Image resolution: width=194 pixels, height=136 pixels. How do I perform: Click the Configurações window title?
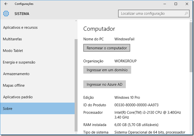pyautogui.click(x=24, y=4)
